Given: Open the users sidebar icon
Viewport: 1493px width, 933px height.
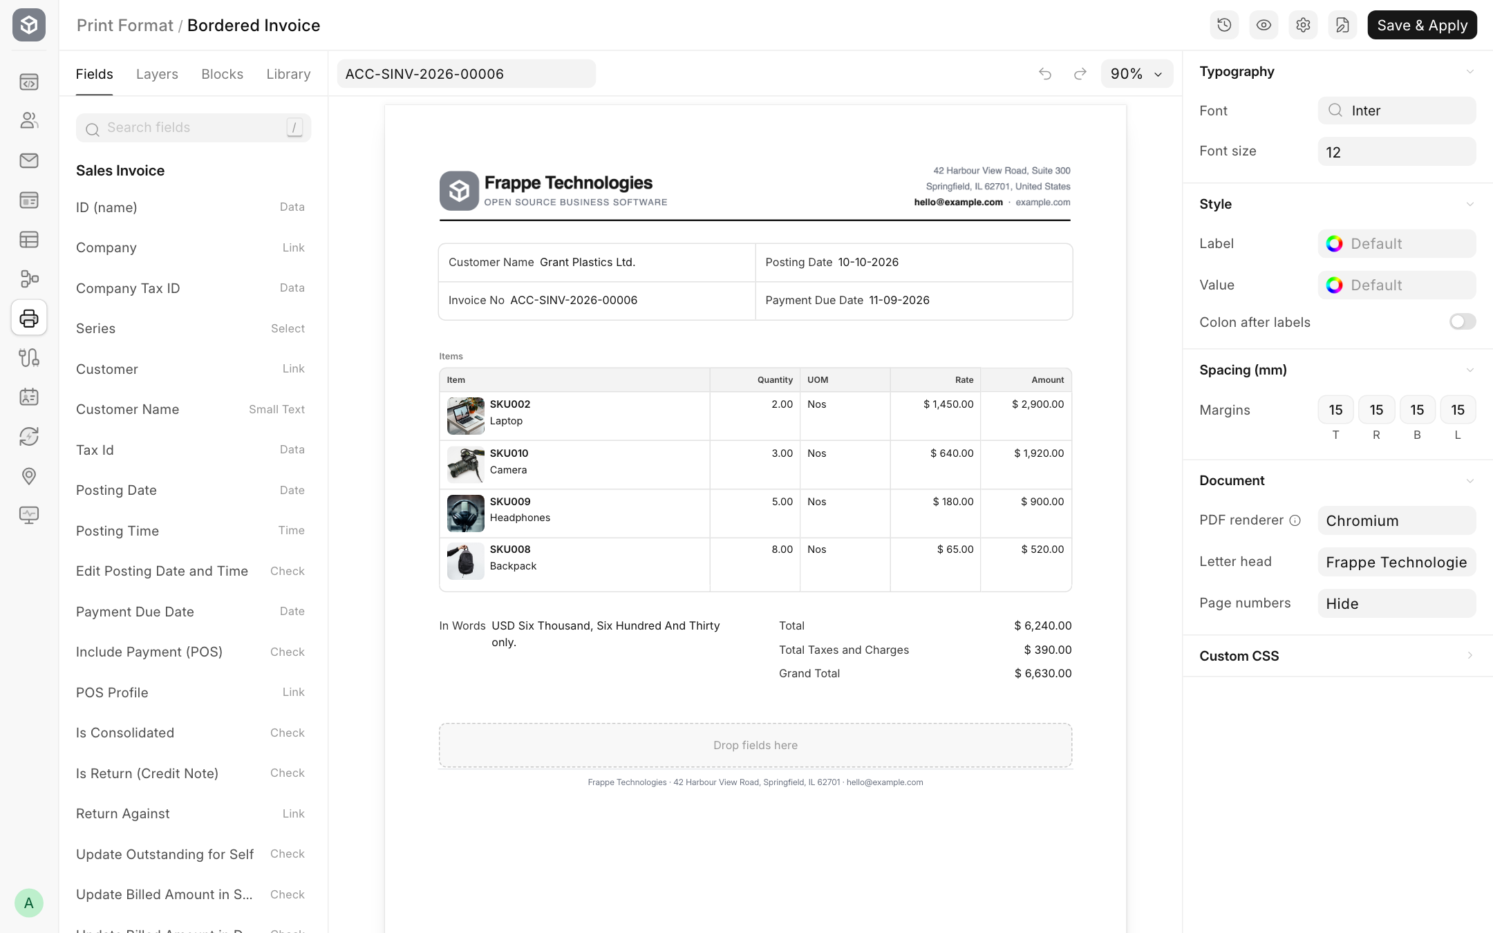Looking at the screenshot, I should 29,121.
